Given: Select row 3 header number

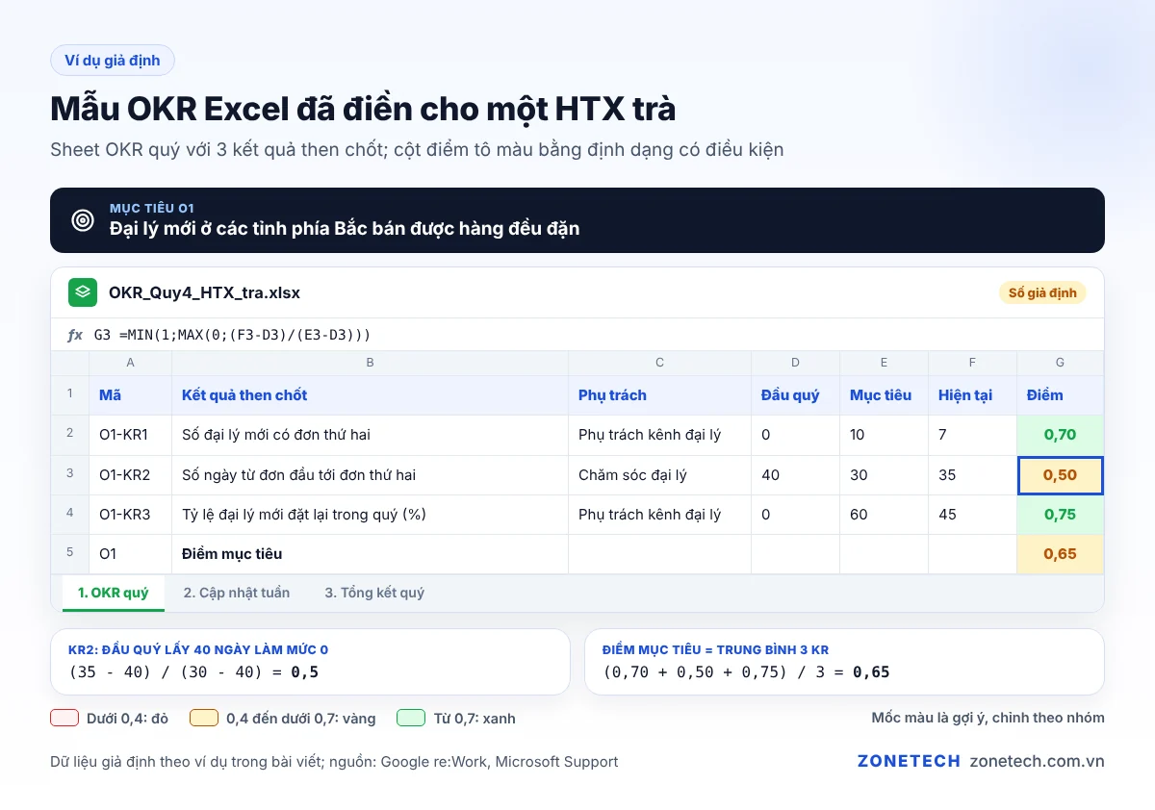Looking at the screenshot, I should pyautogui.click(x=69, y=474).
